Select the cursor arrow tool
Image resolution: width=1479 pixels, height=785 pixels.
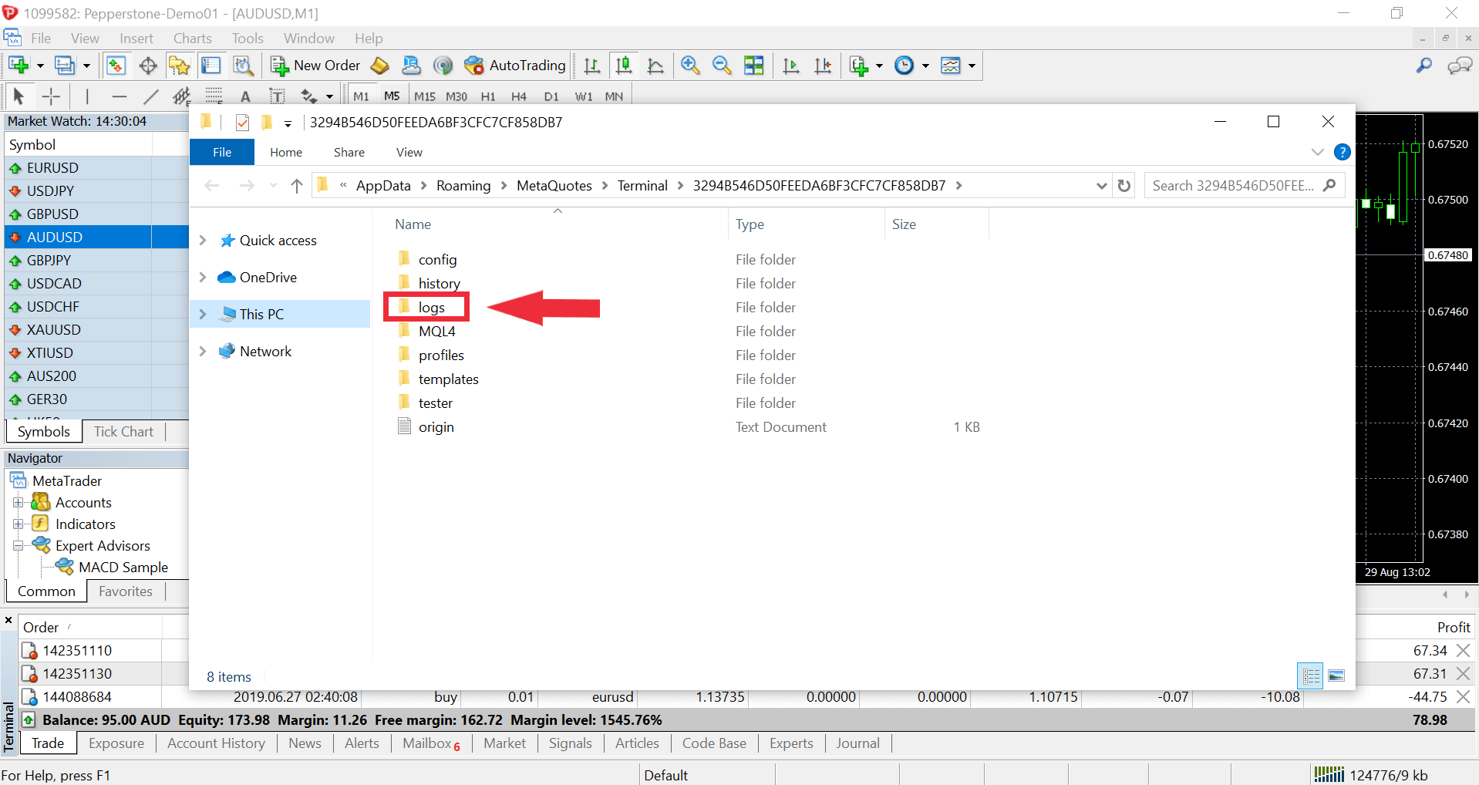pyautogui.click(x=19, y=96)
